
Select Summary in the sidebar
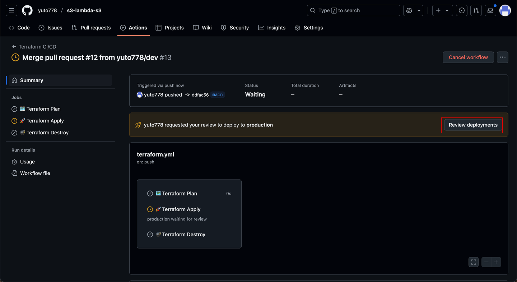60,80
